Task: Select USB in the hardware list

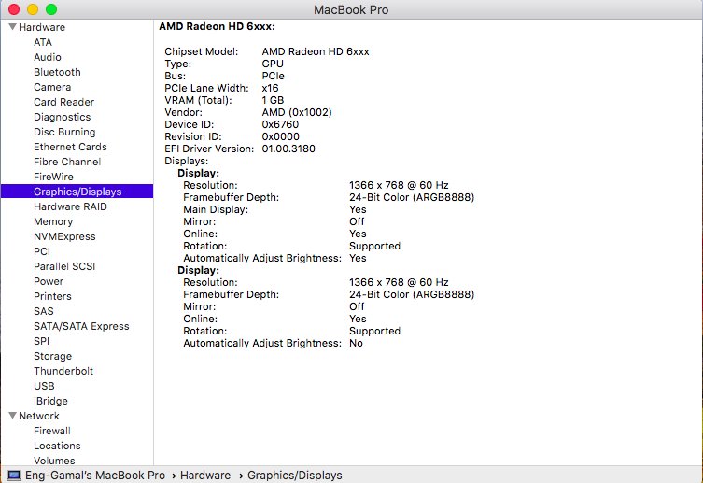Action: click(44, 386)
